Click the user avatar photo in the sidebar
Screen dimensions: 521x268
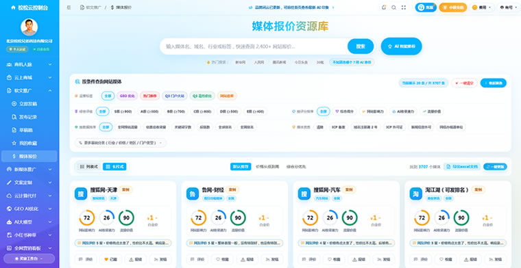point(29,27)
